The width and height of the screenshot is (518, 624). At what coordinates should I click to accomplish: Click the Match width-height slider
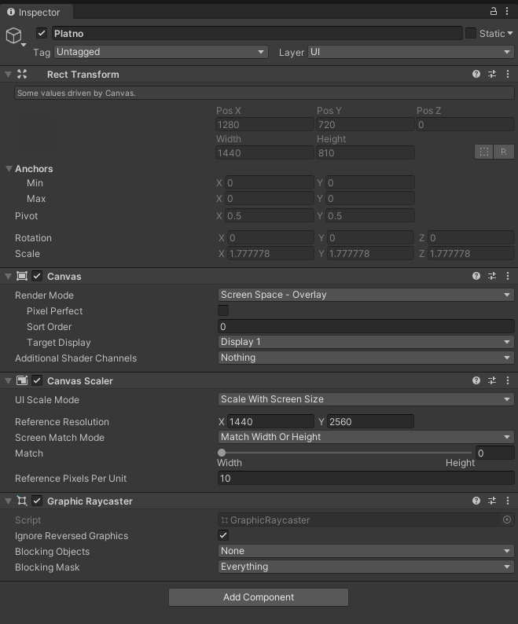coord(345,453)
